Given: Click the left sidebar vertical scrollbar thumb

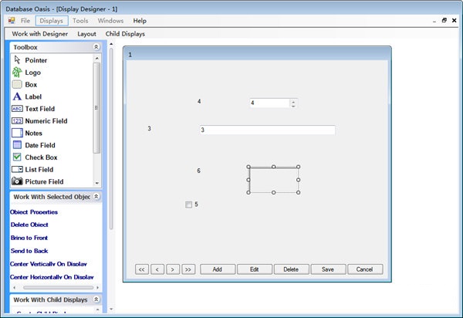Looking at the screenshot, I should click(111, 139).
